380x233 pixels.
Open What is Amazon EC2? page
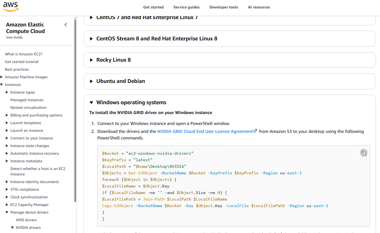24,54
